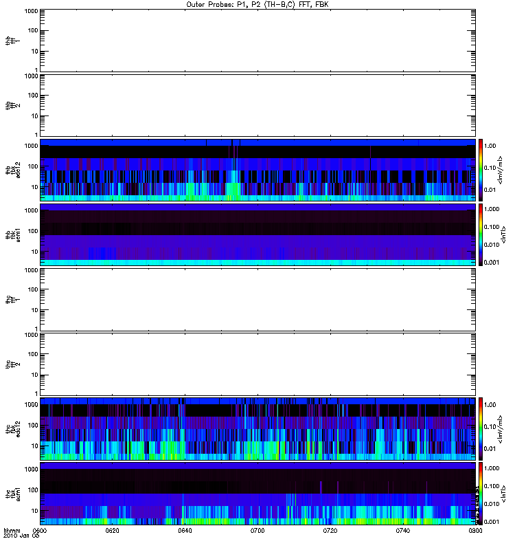
Task: Select the plot title 'Outer Probes: P1, P2 (TH-B,C) FFT, FBK'
Action: (x=257, y=5)
